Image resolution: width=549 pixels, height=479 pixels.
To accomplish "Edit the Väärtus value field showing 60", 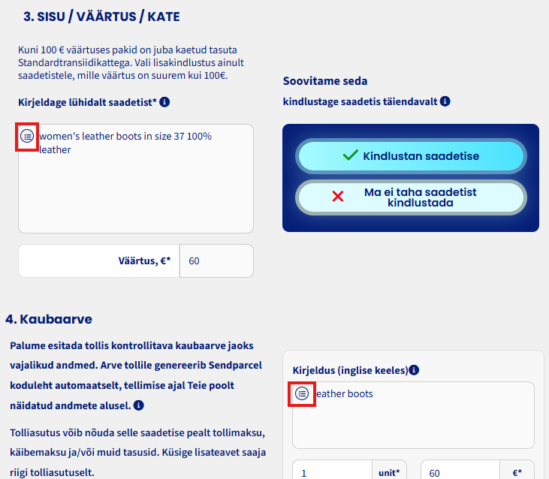I will pos(216,261).
